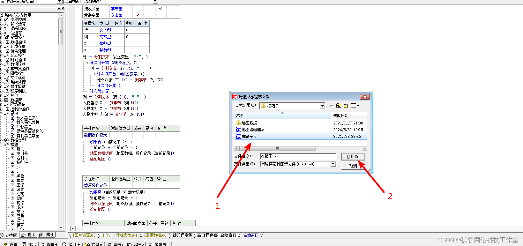Select the 地图数据 folder icon
523x246 pixels.
238,123
